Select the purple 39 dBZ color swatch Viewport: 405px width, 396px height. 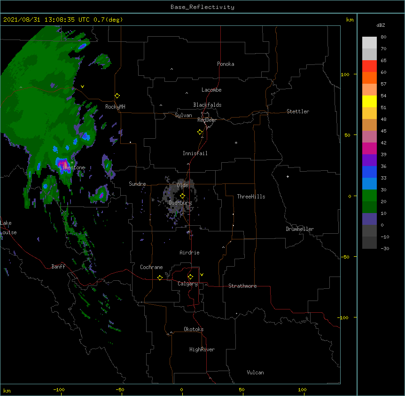point(369,160)
